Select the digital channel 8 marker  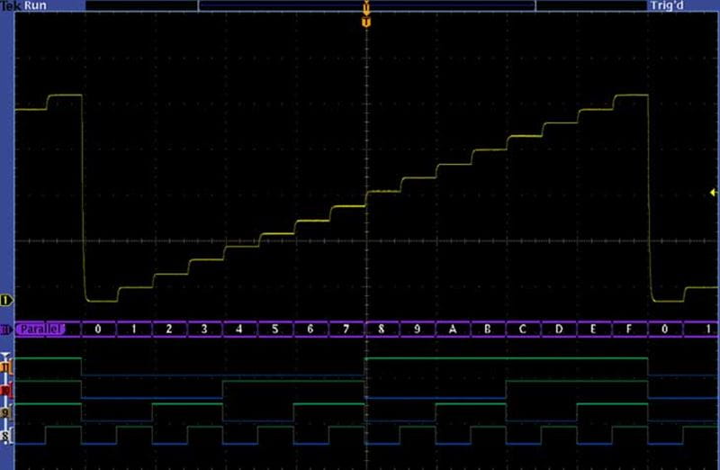click(7, 437)
